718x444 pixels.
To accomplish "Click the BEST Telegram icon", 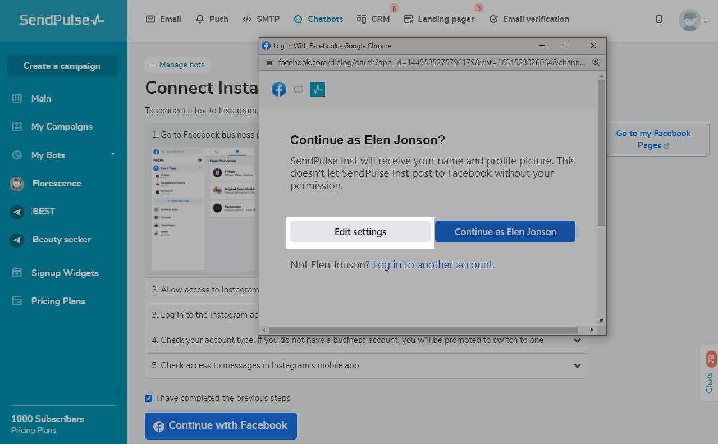I will point(17,212).
